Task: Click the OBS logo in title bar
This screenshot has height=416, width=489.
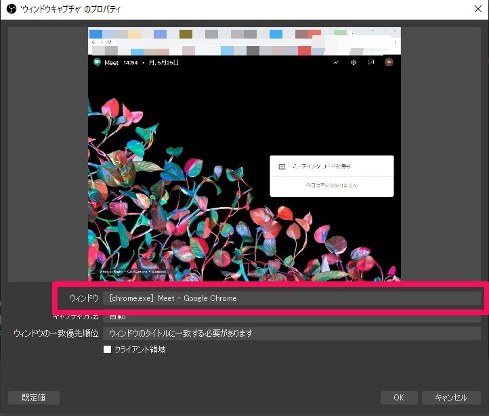Action: pyautogui.click(x=12, y=9)
